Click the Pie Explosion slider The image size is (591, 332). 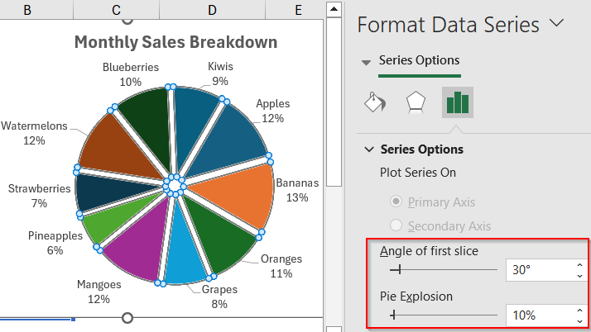(x=444, y=315)
